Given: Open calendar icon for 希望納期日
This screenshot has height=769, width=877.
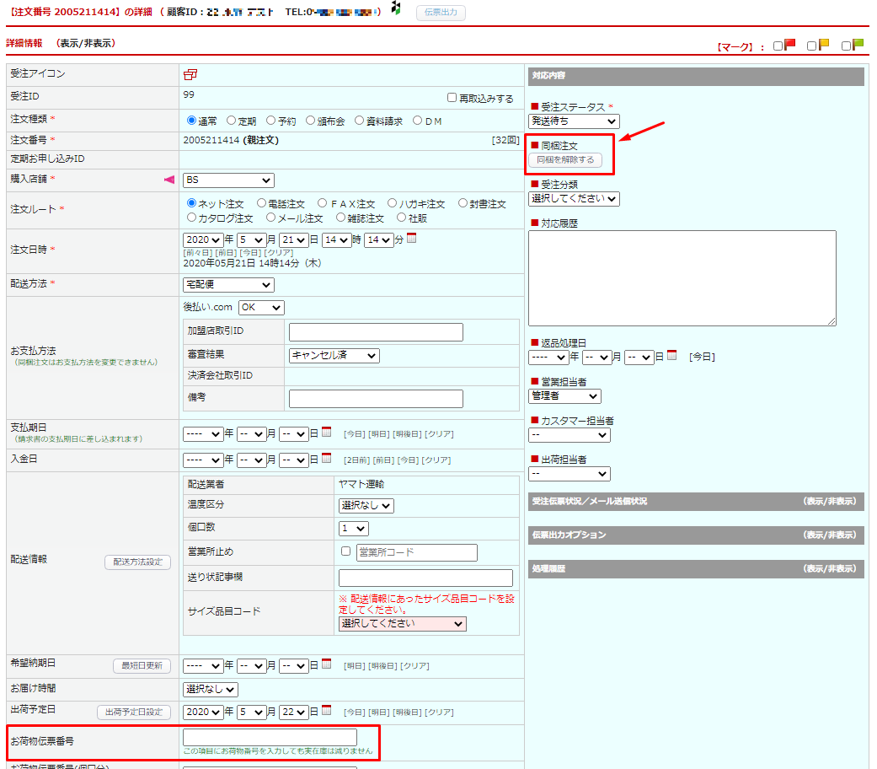Looking at the screenshot, I should [x=326, y=664].
